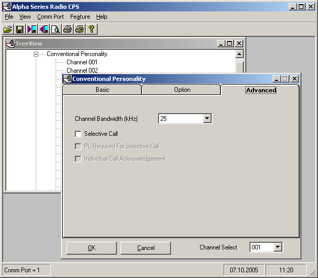Click the Conventional Personality dialog title icon
The image size is (318, 278).
pos(68,79)
